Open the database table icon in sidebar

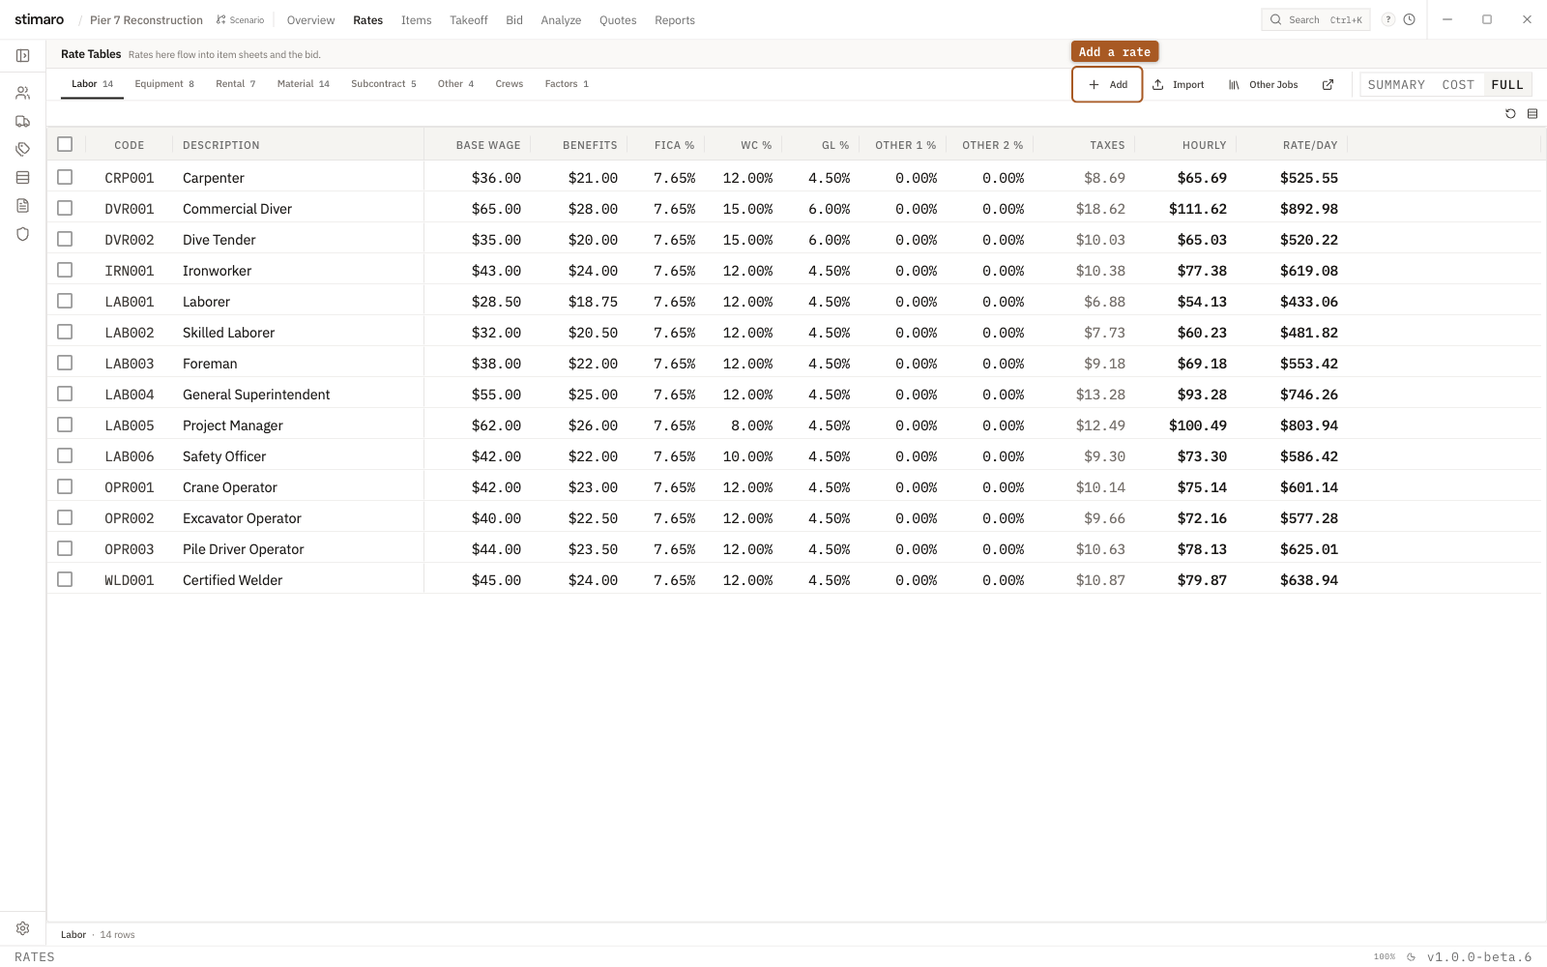22,177
